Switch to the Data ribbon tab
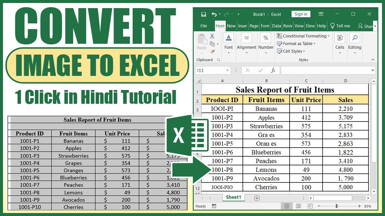The width and height of the screenshot is (385, 216). [276, 26]
